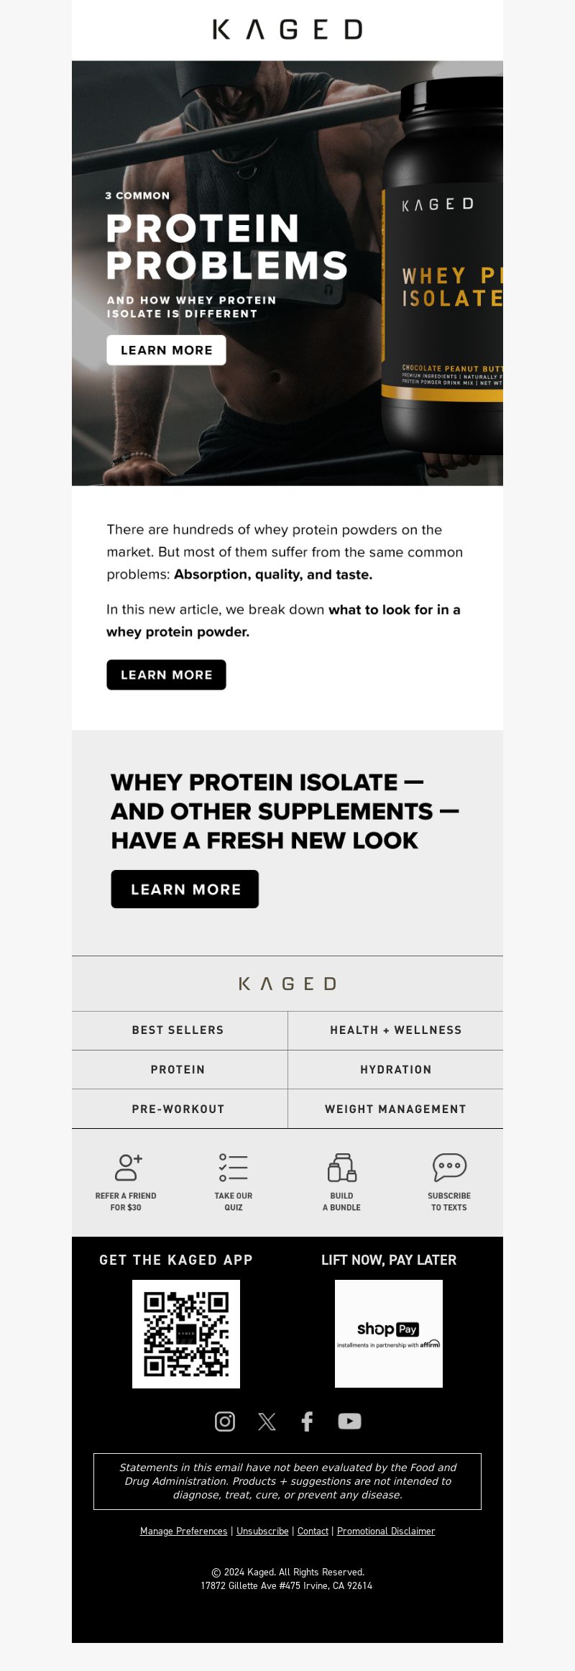Click the Kaged logo in the header

pos(287,29)
